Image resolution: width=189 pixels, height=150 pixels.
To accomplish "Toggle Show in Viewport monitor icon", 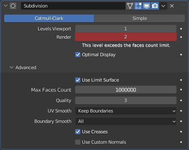I will pos(147,6).
